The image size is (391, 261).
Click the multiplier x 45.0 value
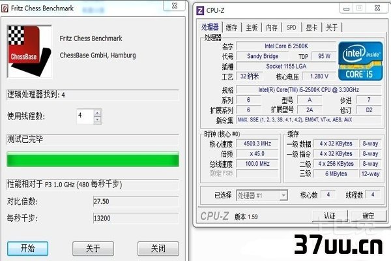[x=257, y=153]
